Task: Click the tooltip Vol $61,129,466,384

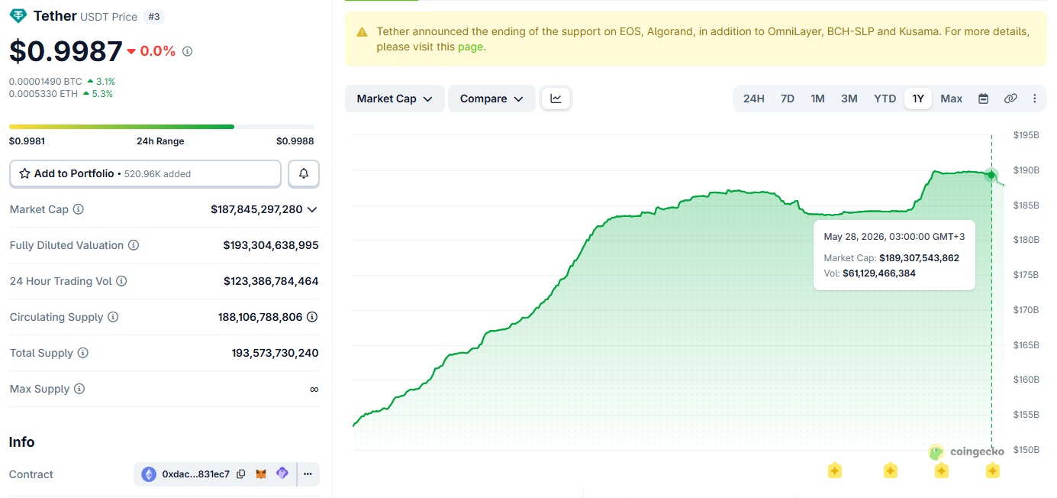Action: [879, 273]
